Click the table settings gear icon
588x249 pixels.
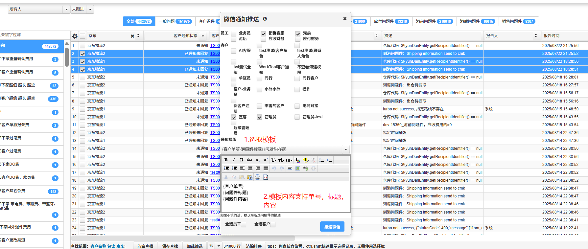click(x=75, y=36)
